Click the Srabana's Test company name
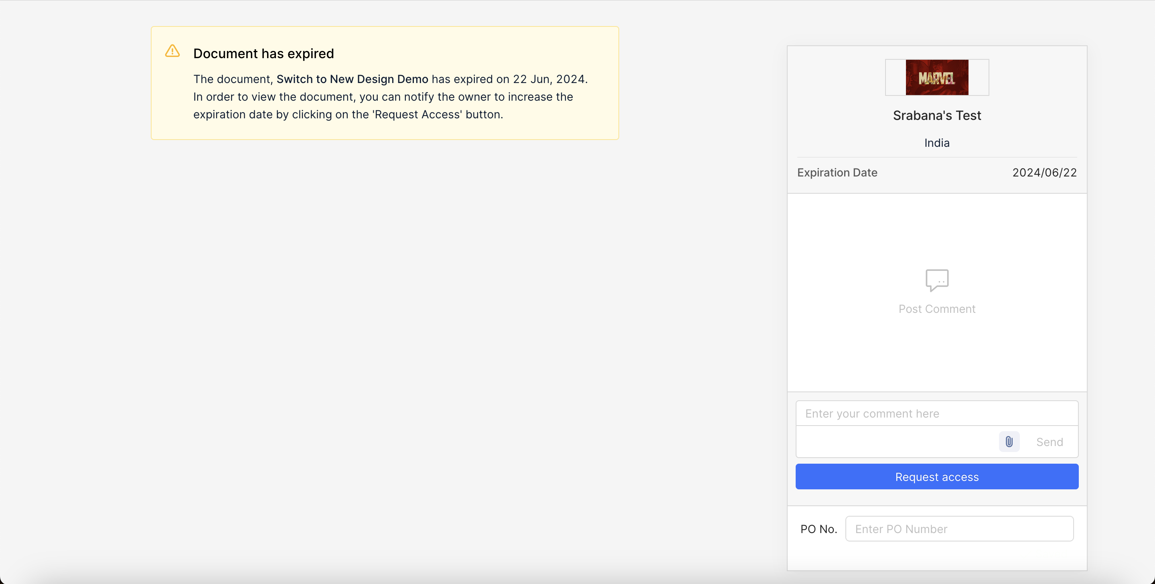Image resolution: width=1155 pixels, height=584 pixels. pos(937,115)
